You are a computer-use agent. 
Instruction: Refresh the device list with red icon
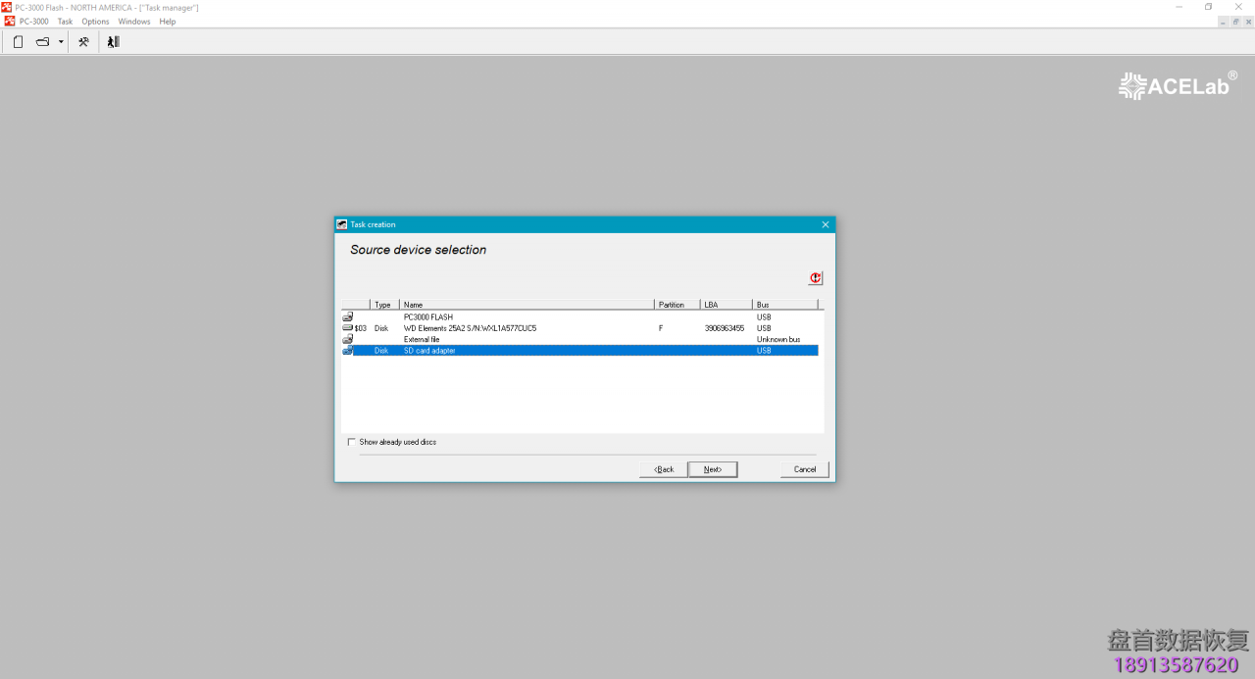coord(816,278)
